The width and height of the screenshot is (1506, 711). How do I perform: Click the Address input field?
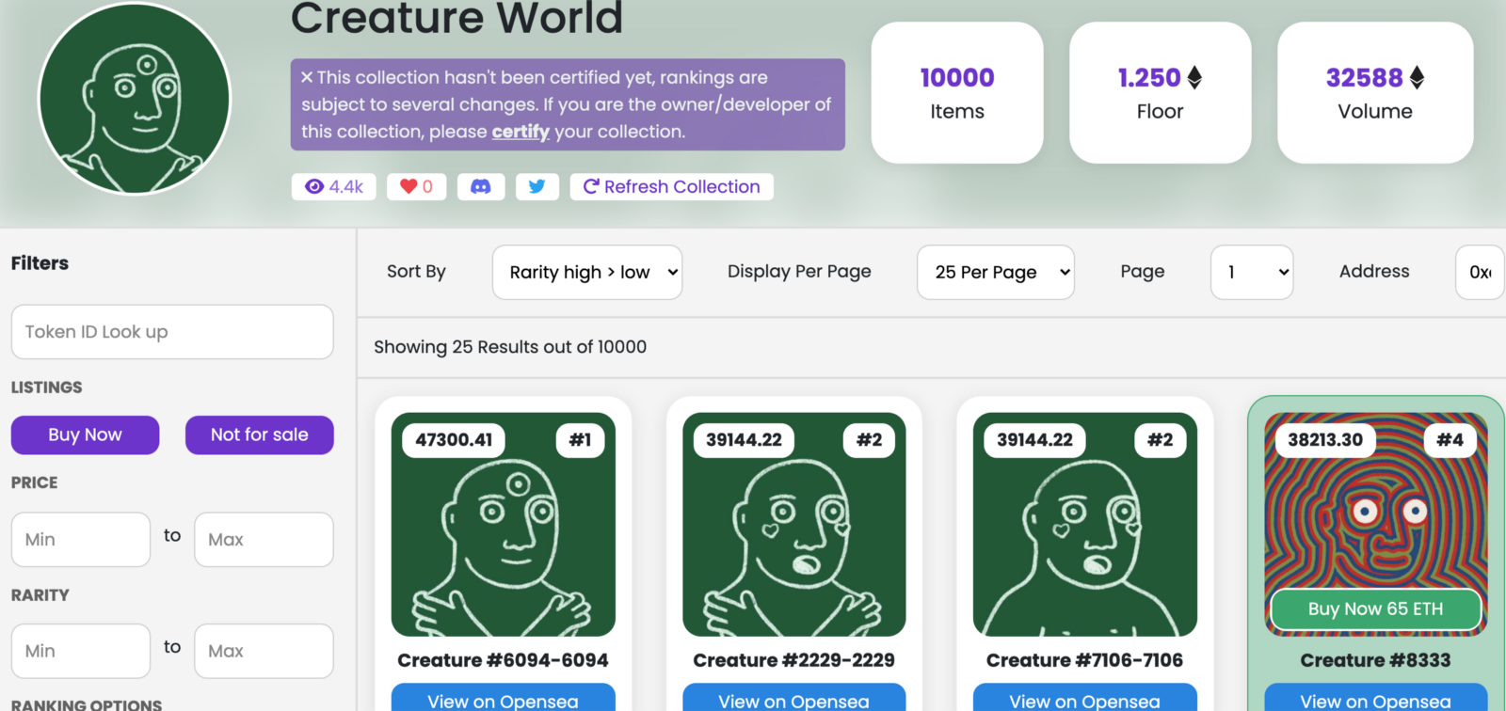click(x=1481, y=272)
